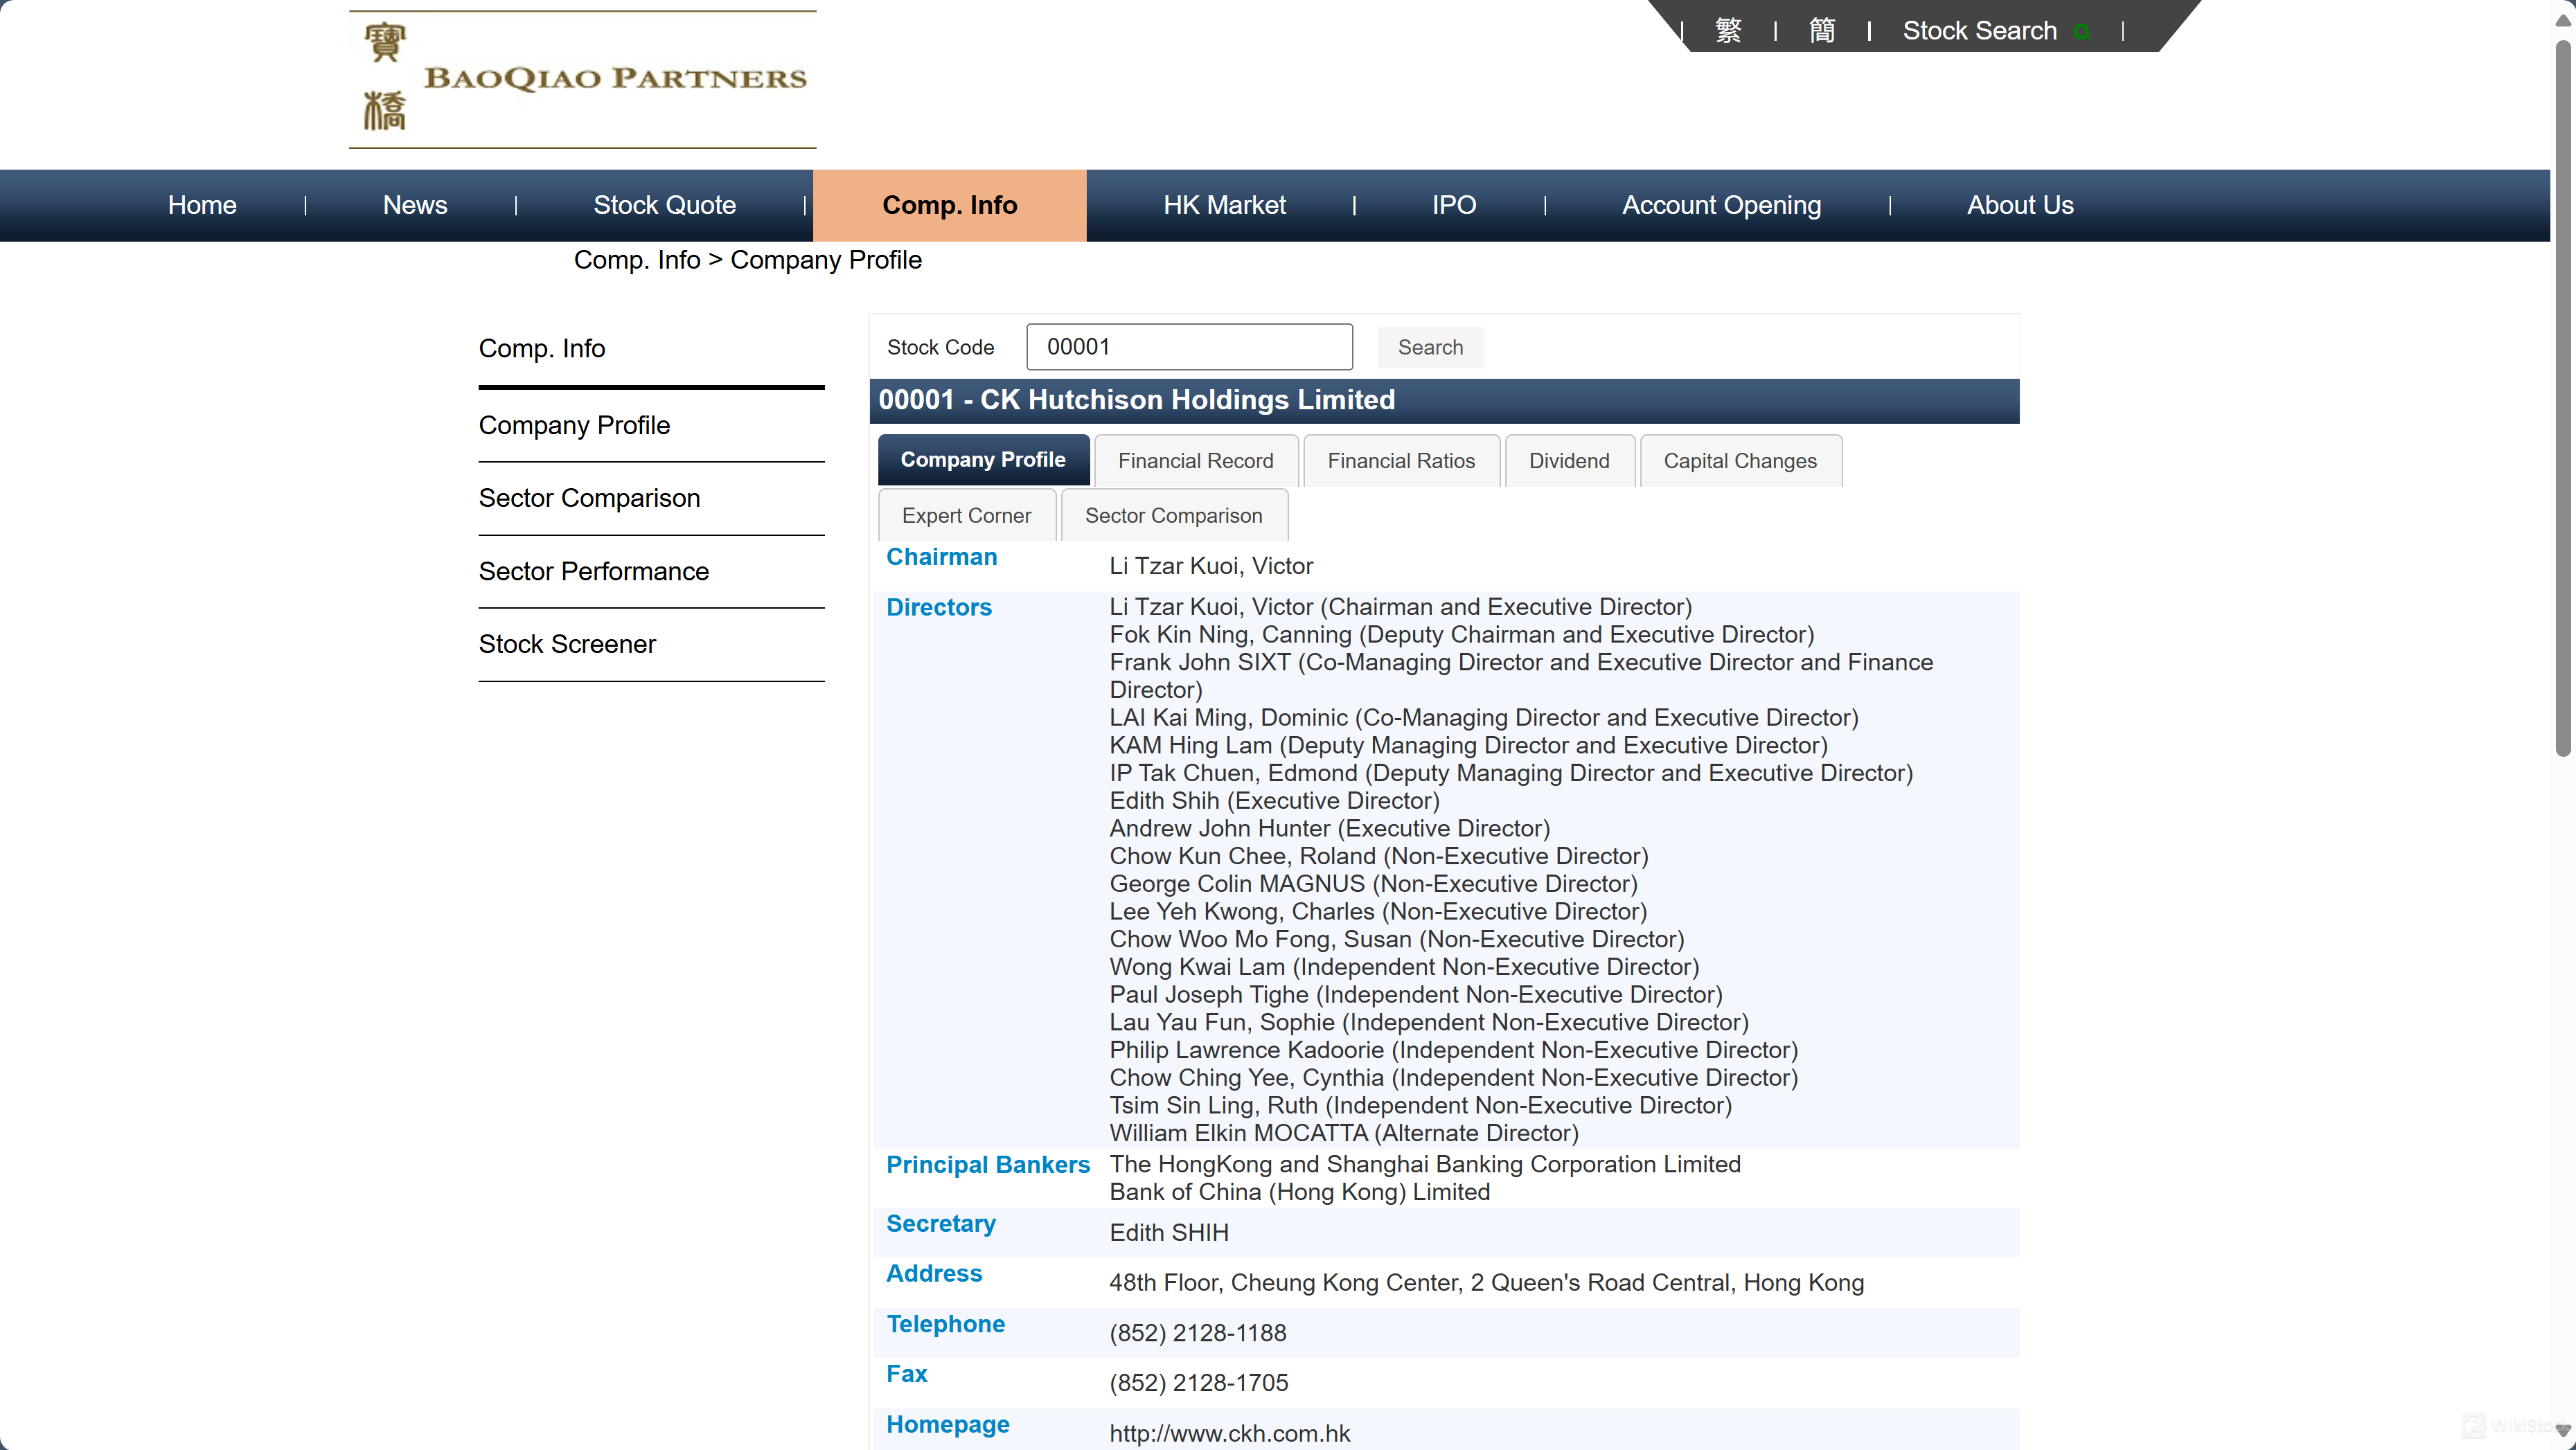This screenshot has width=2576, height=1450.
Task: Click the Account Opening icon
Action: (1720, 205)
